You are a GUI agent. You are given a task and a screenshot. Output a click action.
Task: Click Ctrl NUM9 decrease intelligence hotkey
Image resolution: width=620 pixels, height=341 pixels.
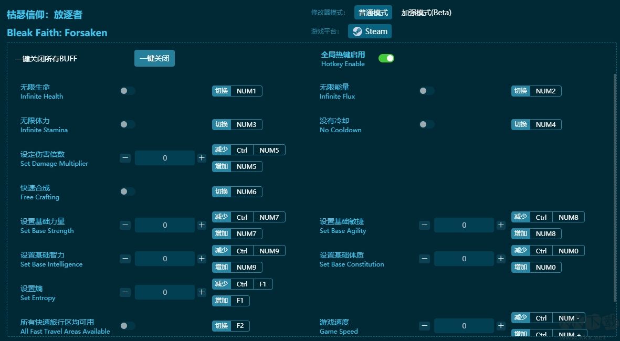(249, 251)
